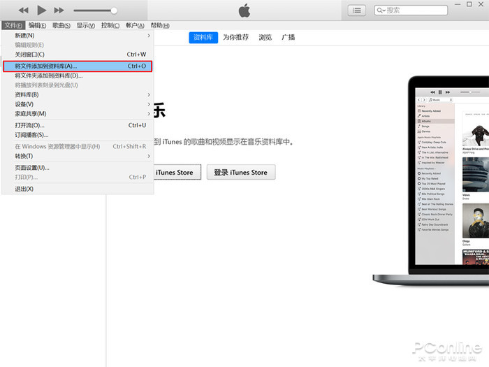The image size is (489, 367).
Task: Expand the 设备(V) submenu
Action: point(78,104)
